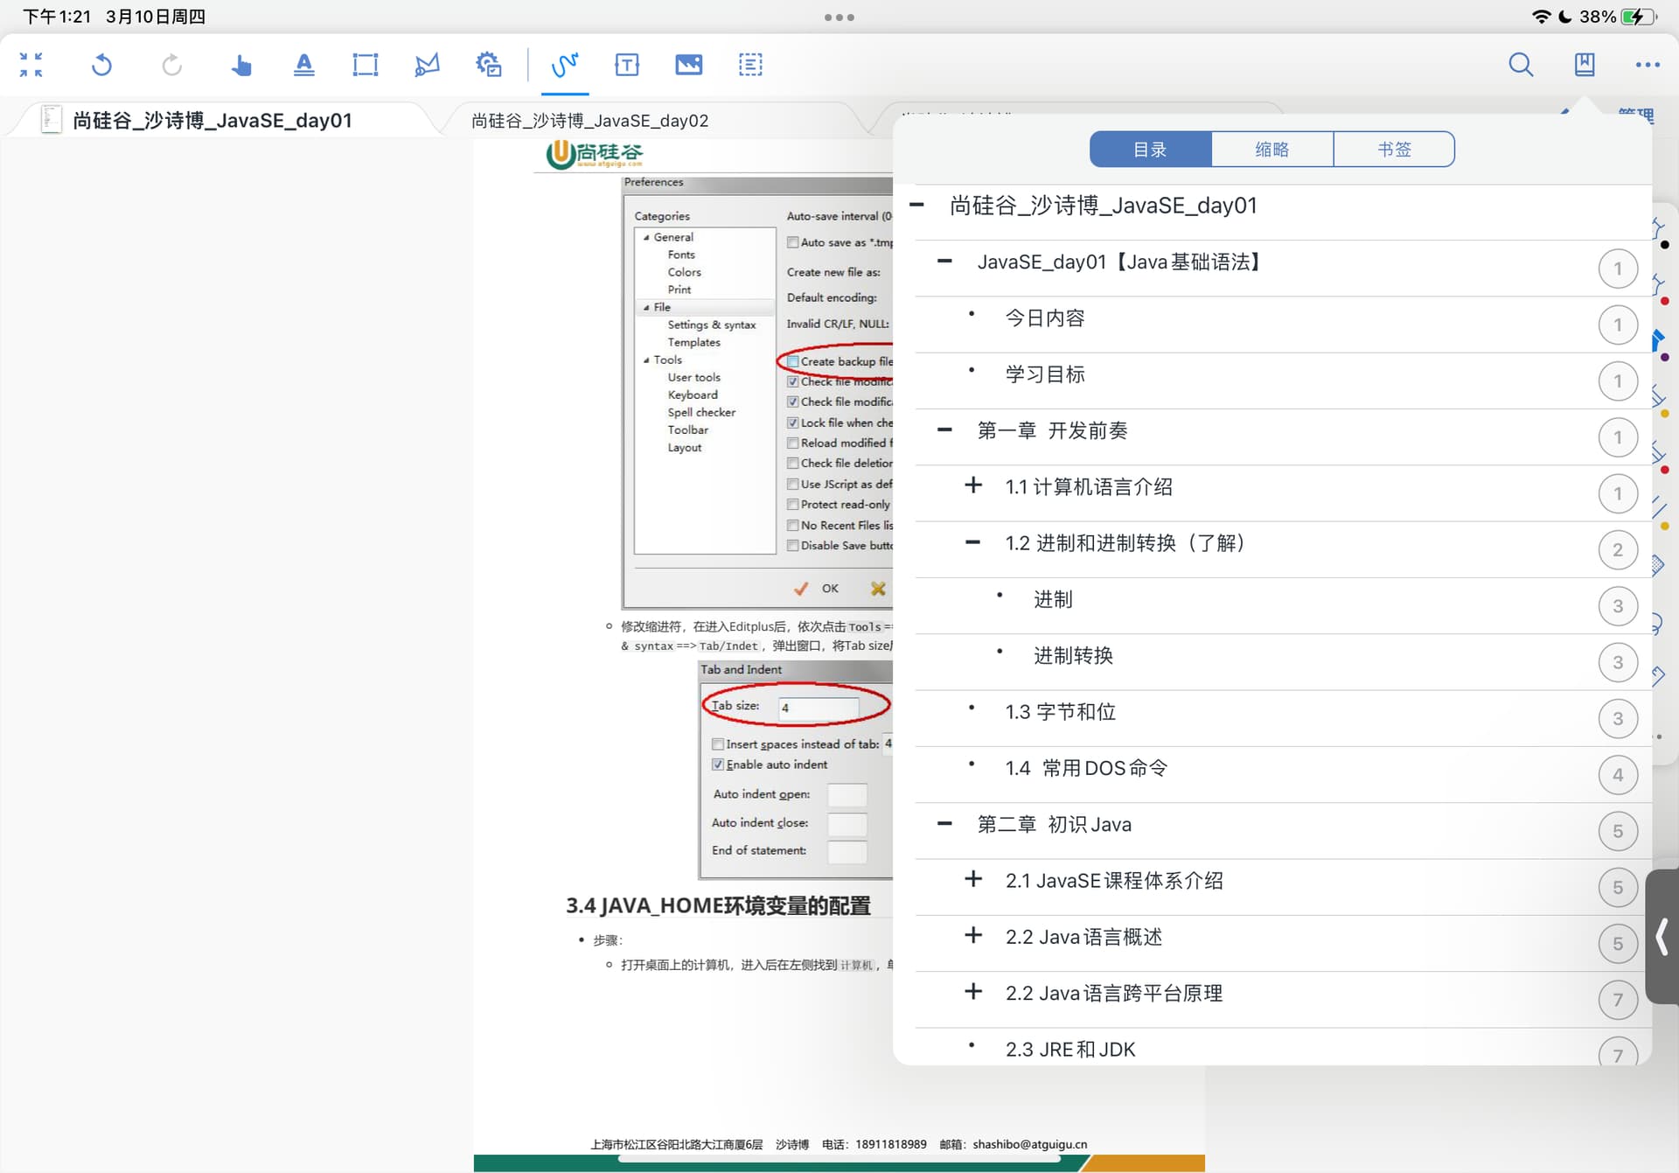Image resolution: width=1679 pixels, height=1173 pixels.
Task: Go to 2.3 JRE和JDK
Action: coord(1070,1050)
